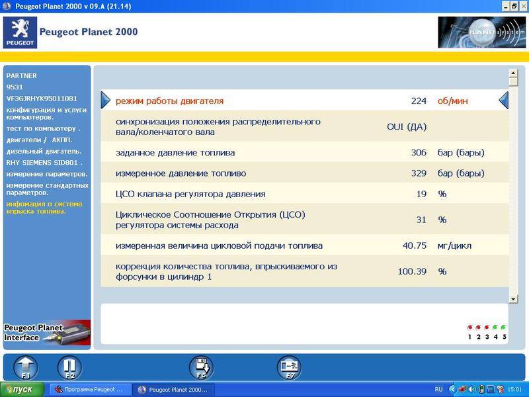Select the 'заданное давление топлива' row
The width and height of the screenshot is (529, 397).
point(304,152)
